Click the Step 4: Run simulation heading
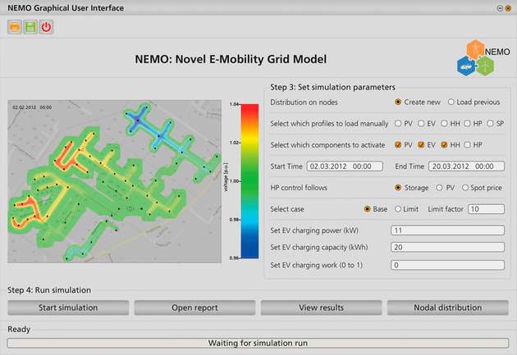This screenshot has width=517, height=355. (49, 290)
